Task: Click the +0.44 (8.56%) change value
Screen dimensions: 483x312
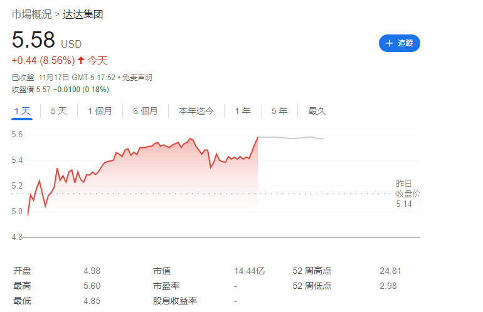Action: coord(43,60)
